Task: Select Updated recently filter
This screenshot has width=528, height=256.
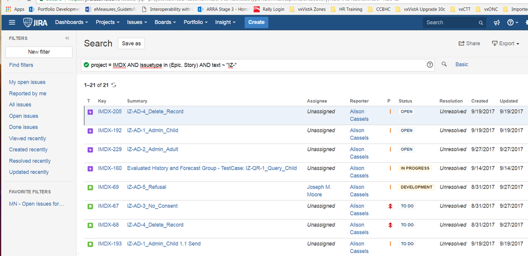Action: click(x=29, y=172)
